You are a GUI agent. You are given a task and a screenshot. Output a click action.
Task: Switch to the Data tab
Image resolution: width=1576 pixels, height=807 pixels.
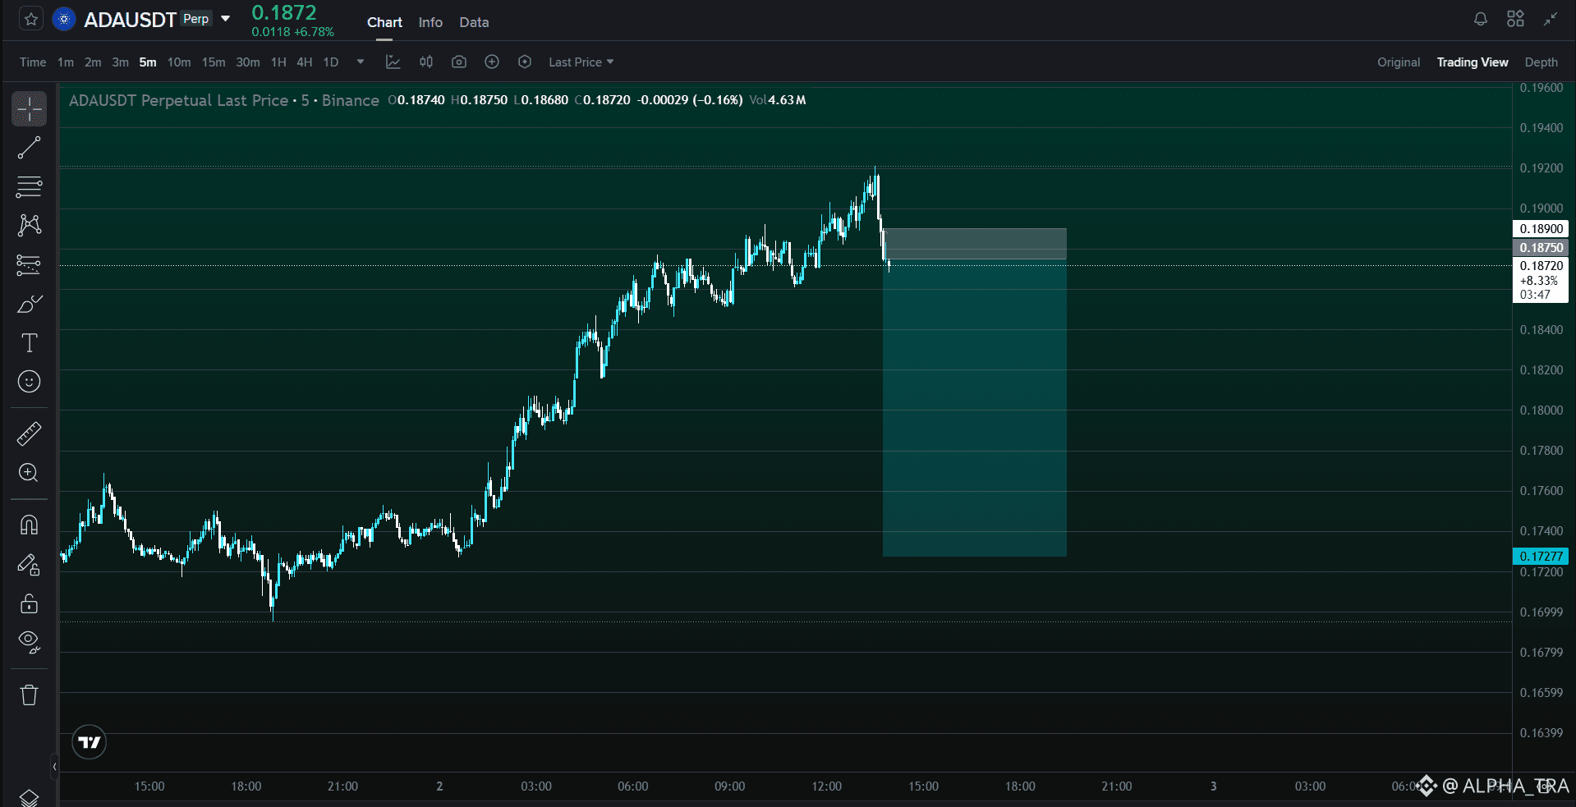[474, 22]
